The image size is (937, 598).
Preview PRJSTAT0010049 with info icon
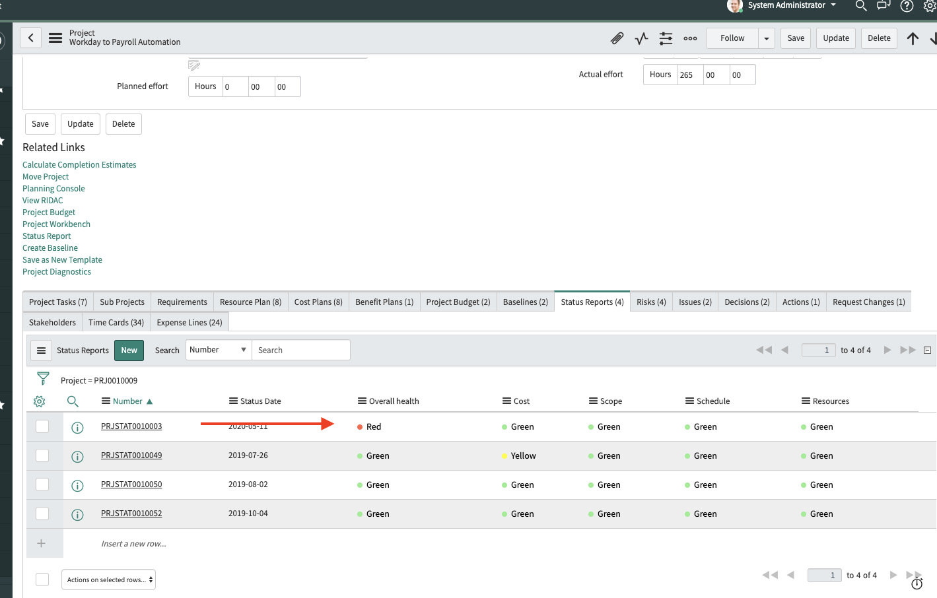pyautogui.click(x=77, y=457)
